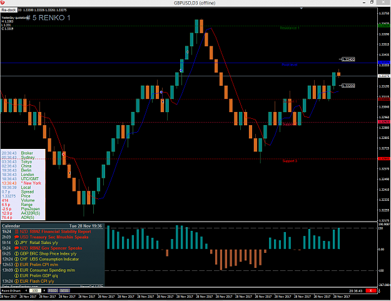Select 'Consumer Spending m/m' calendar entry
This screenshot has height=301, width=391.
pos(52,270)
